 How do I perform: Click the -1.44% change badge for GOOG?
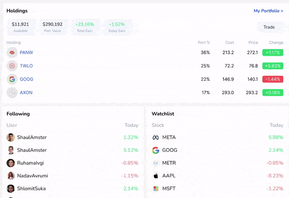[x=273, y=79]
